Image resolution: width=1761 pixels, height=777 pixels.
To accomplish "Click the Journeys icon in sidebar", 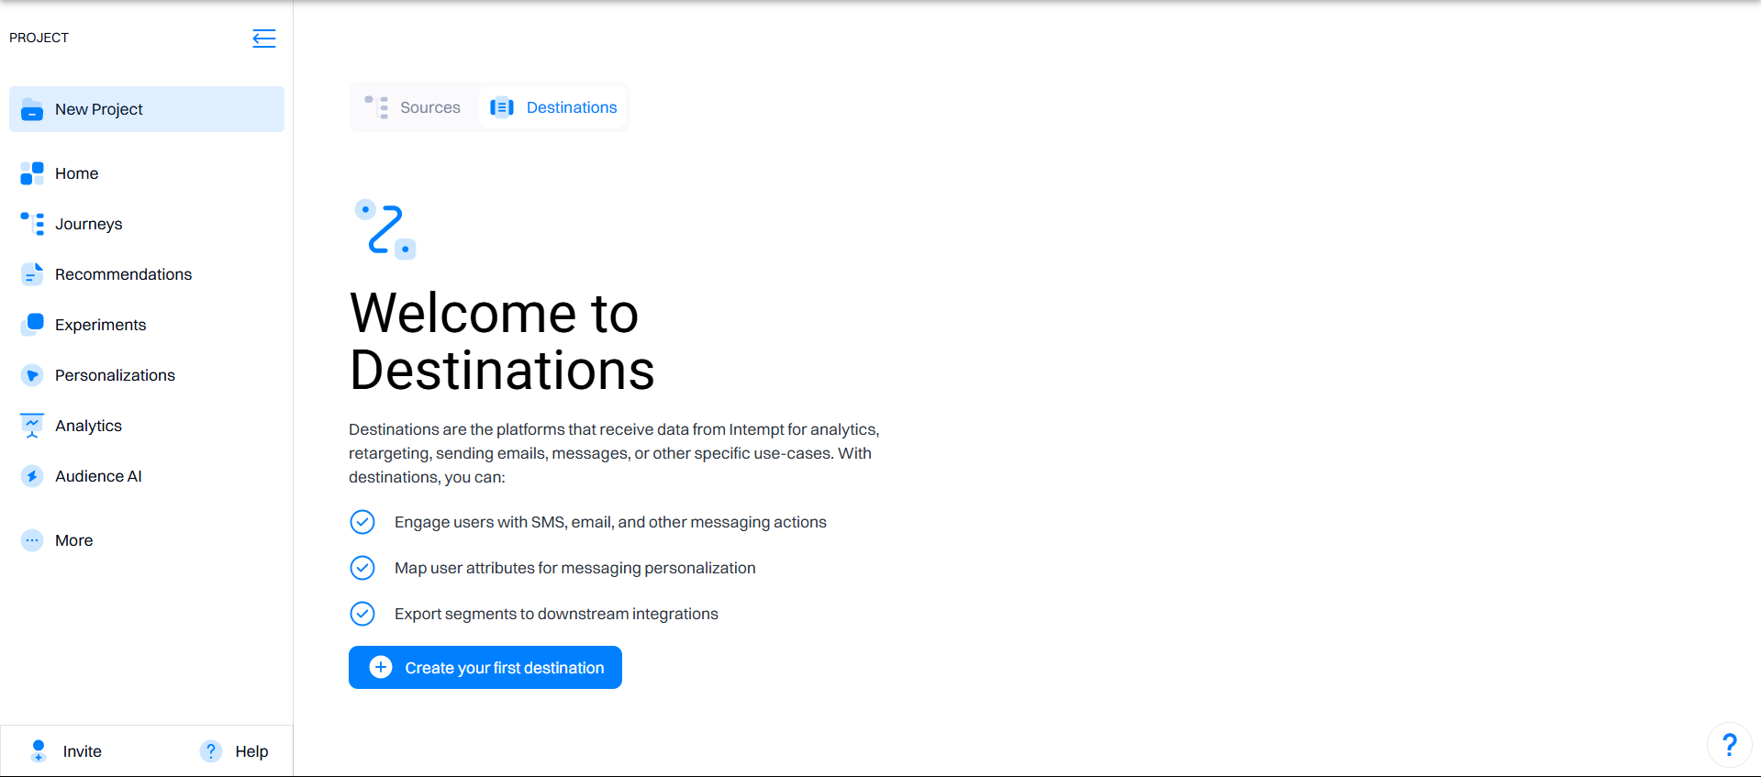I will [32, 224].
